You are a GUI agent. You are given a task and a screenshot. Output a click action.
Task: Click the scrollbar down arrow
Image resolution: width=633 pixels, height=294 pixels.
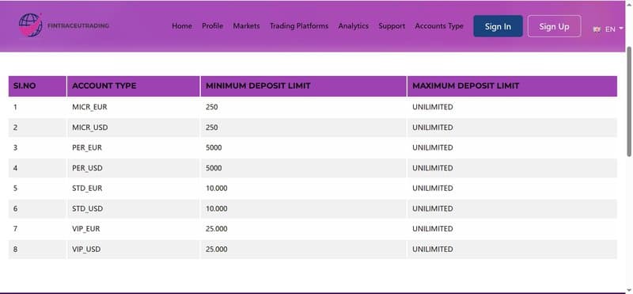(629, 290)
